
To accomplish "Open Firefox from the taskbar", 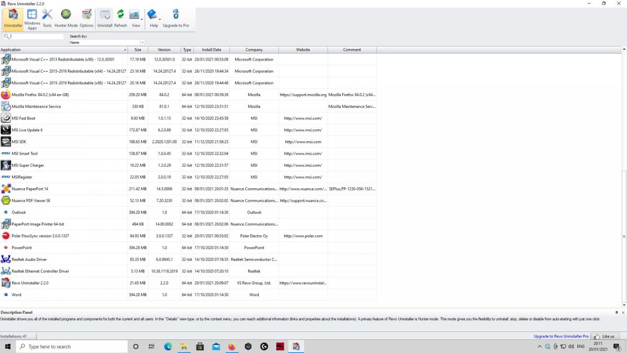I will [x=232, y=346].
